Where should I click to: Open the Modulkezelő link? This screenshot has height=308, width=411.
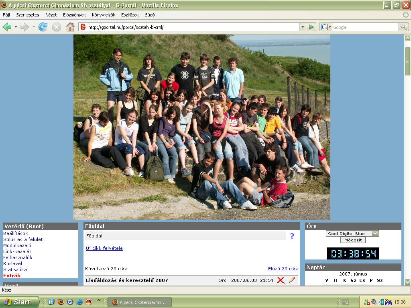[x=17, y=245]
